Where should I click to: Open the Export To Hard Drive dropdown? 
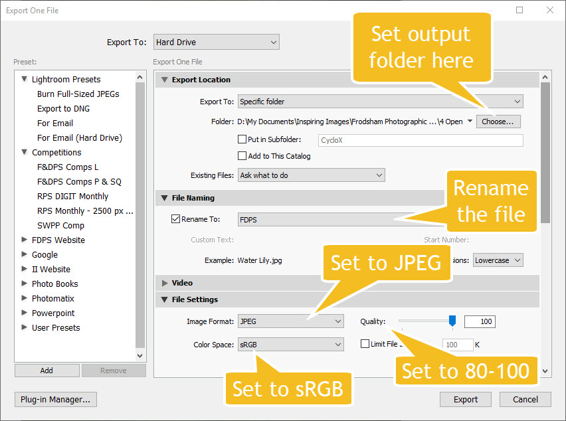pyautogui.click(x=216, y=42)
